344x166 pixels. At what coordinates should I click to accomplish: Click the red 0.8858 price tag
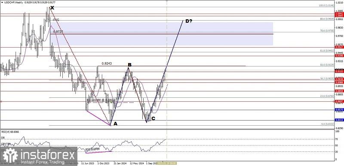(x=339, y=91)
